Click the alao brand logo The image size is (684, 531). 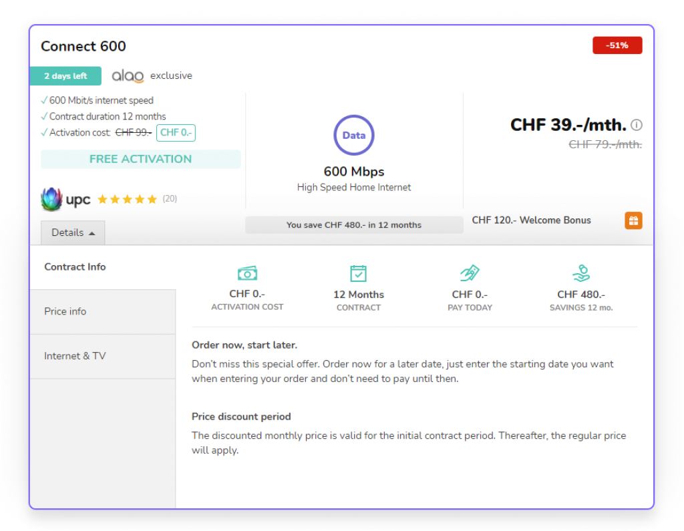[x=128, y=76]
